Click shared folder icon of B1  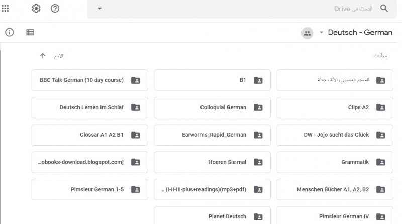tap(258, 80)
